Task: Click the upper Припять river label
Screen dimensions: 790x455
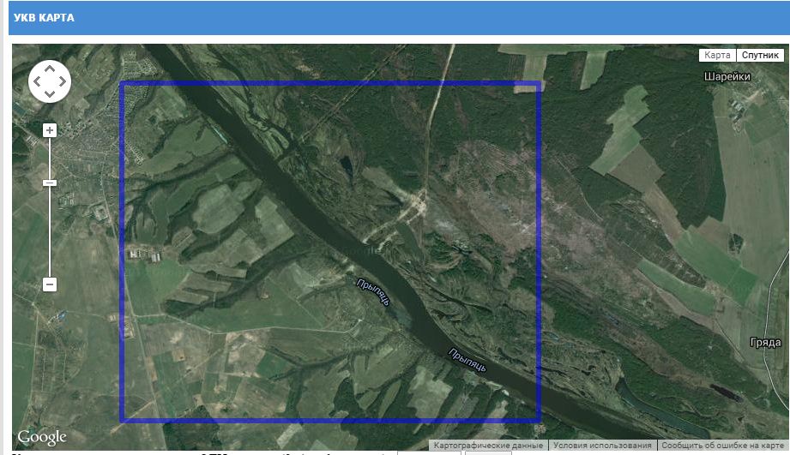Action: (x=374, y=292)
